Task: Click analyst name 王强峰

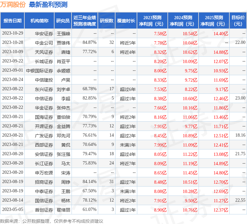Action: [x=63, y=34]
